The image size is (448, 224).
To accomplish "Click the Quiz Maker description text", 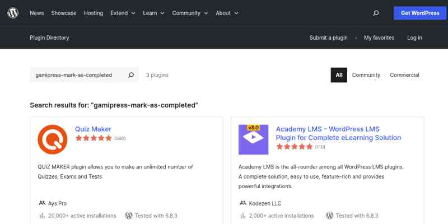I will [115, 172].
